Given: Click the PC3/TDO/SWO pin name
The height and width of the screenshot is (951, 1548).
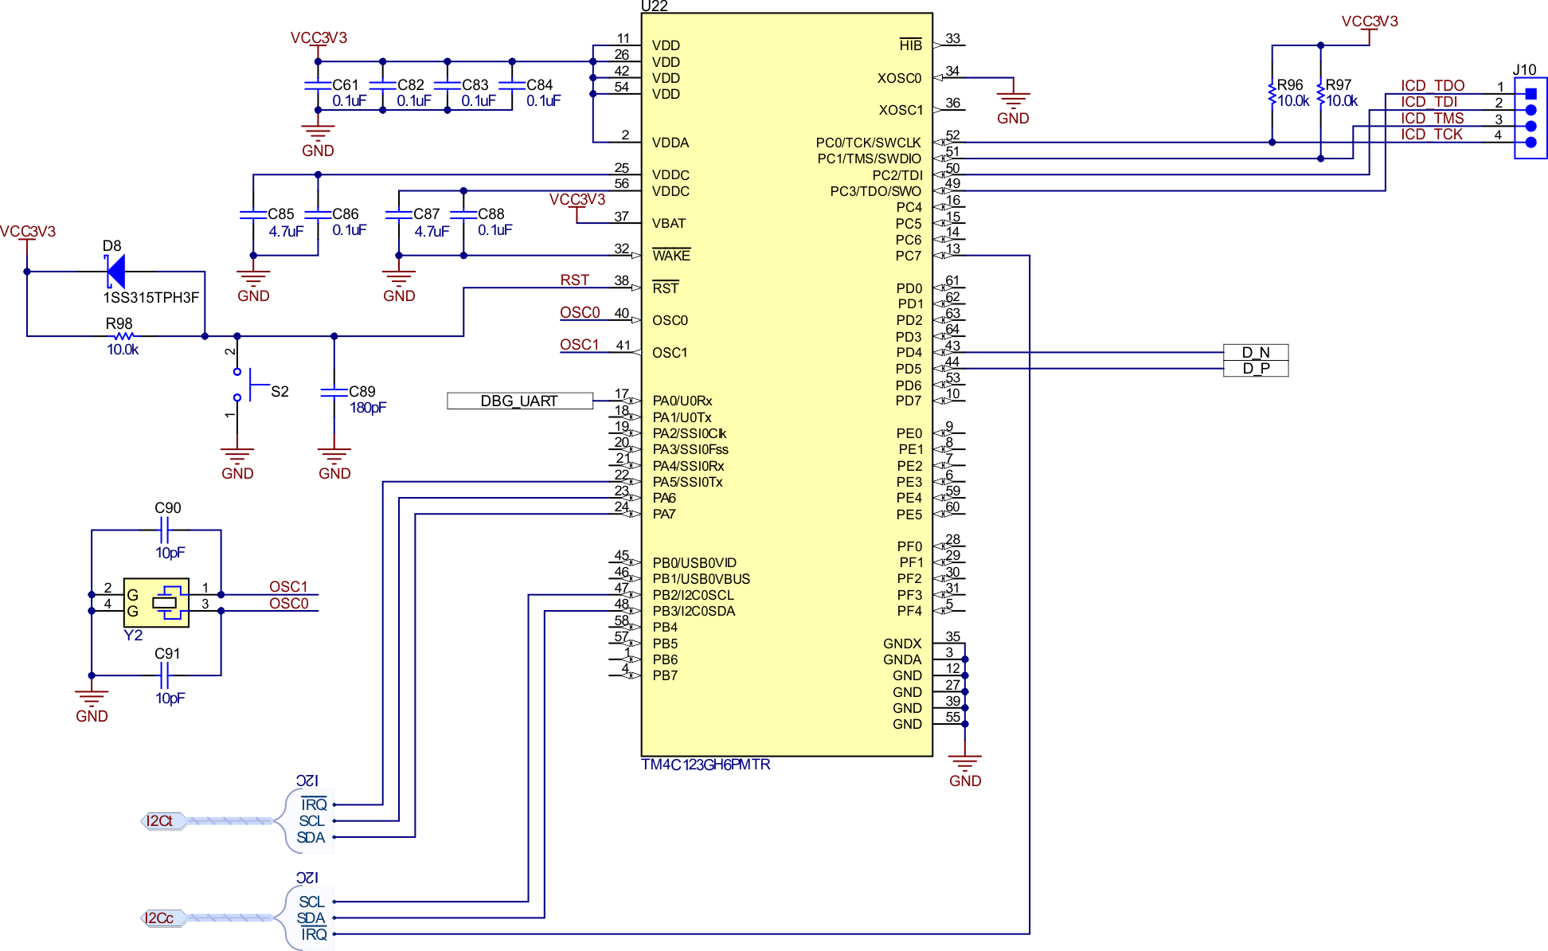Looking at the screenshot, I should [875, 191].
